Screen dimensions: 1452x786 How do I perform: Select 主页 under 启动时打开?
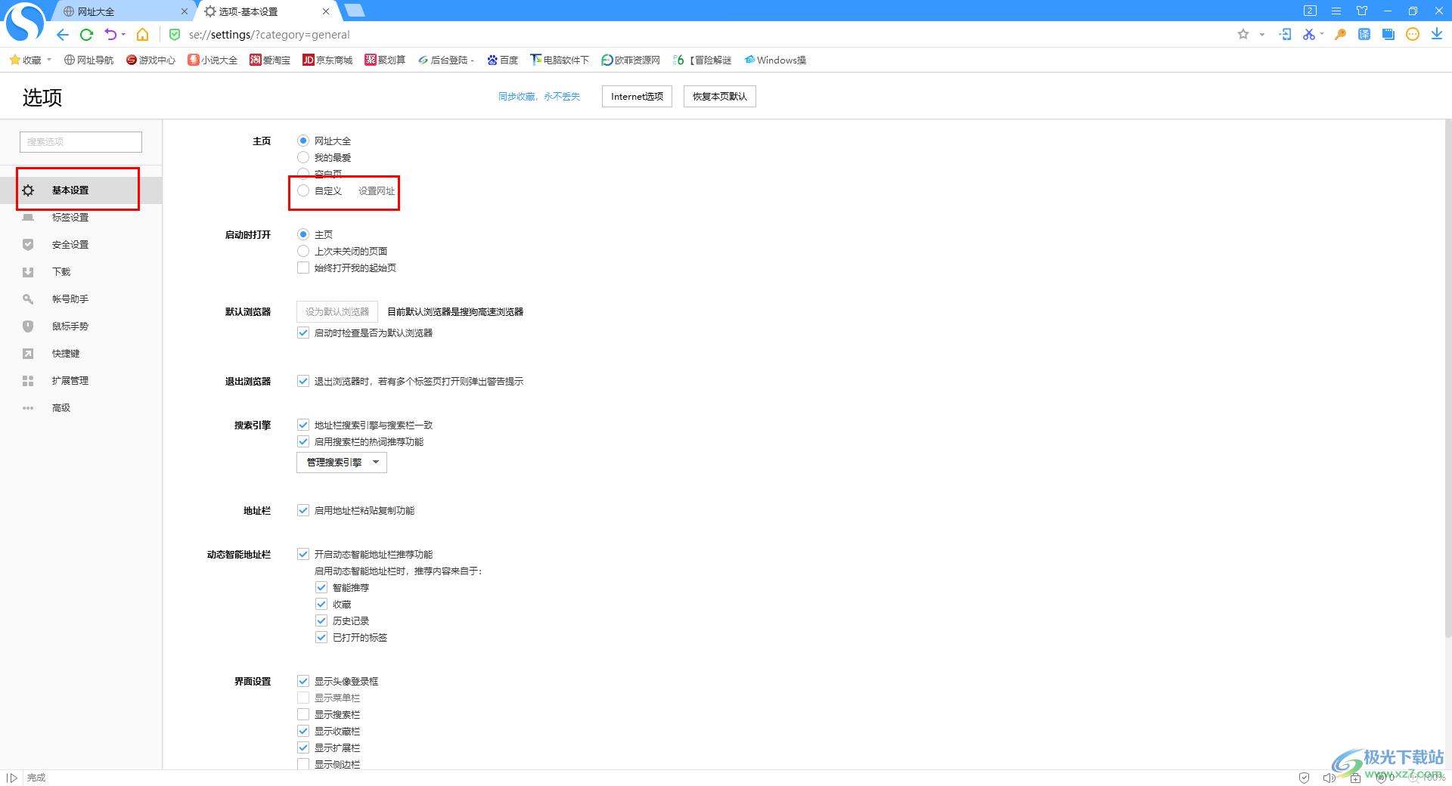pyautogui.click(x=303, y=234)
